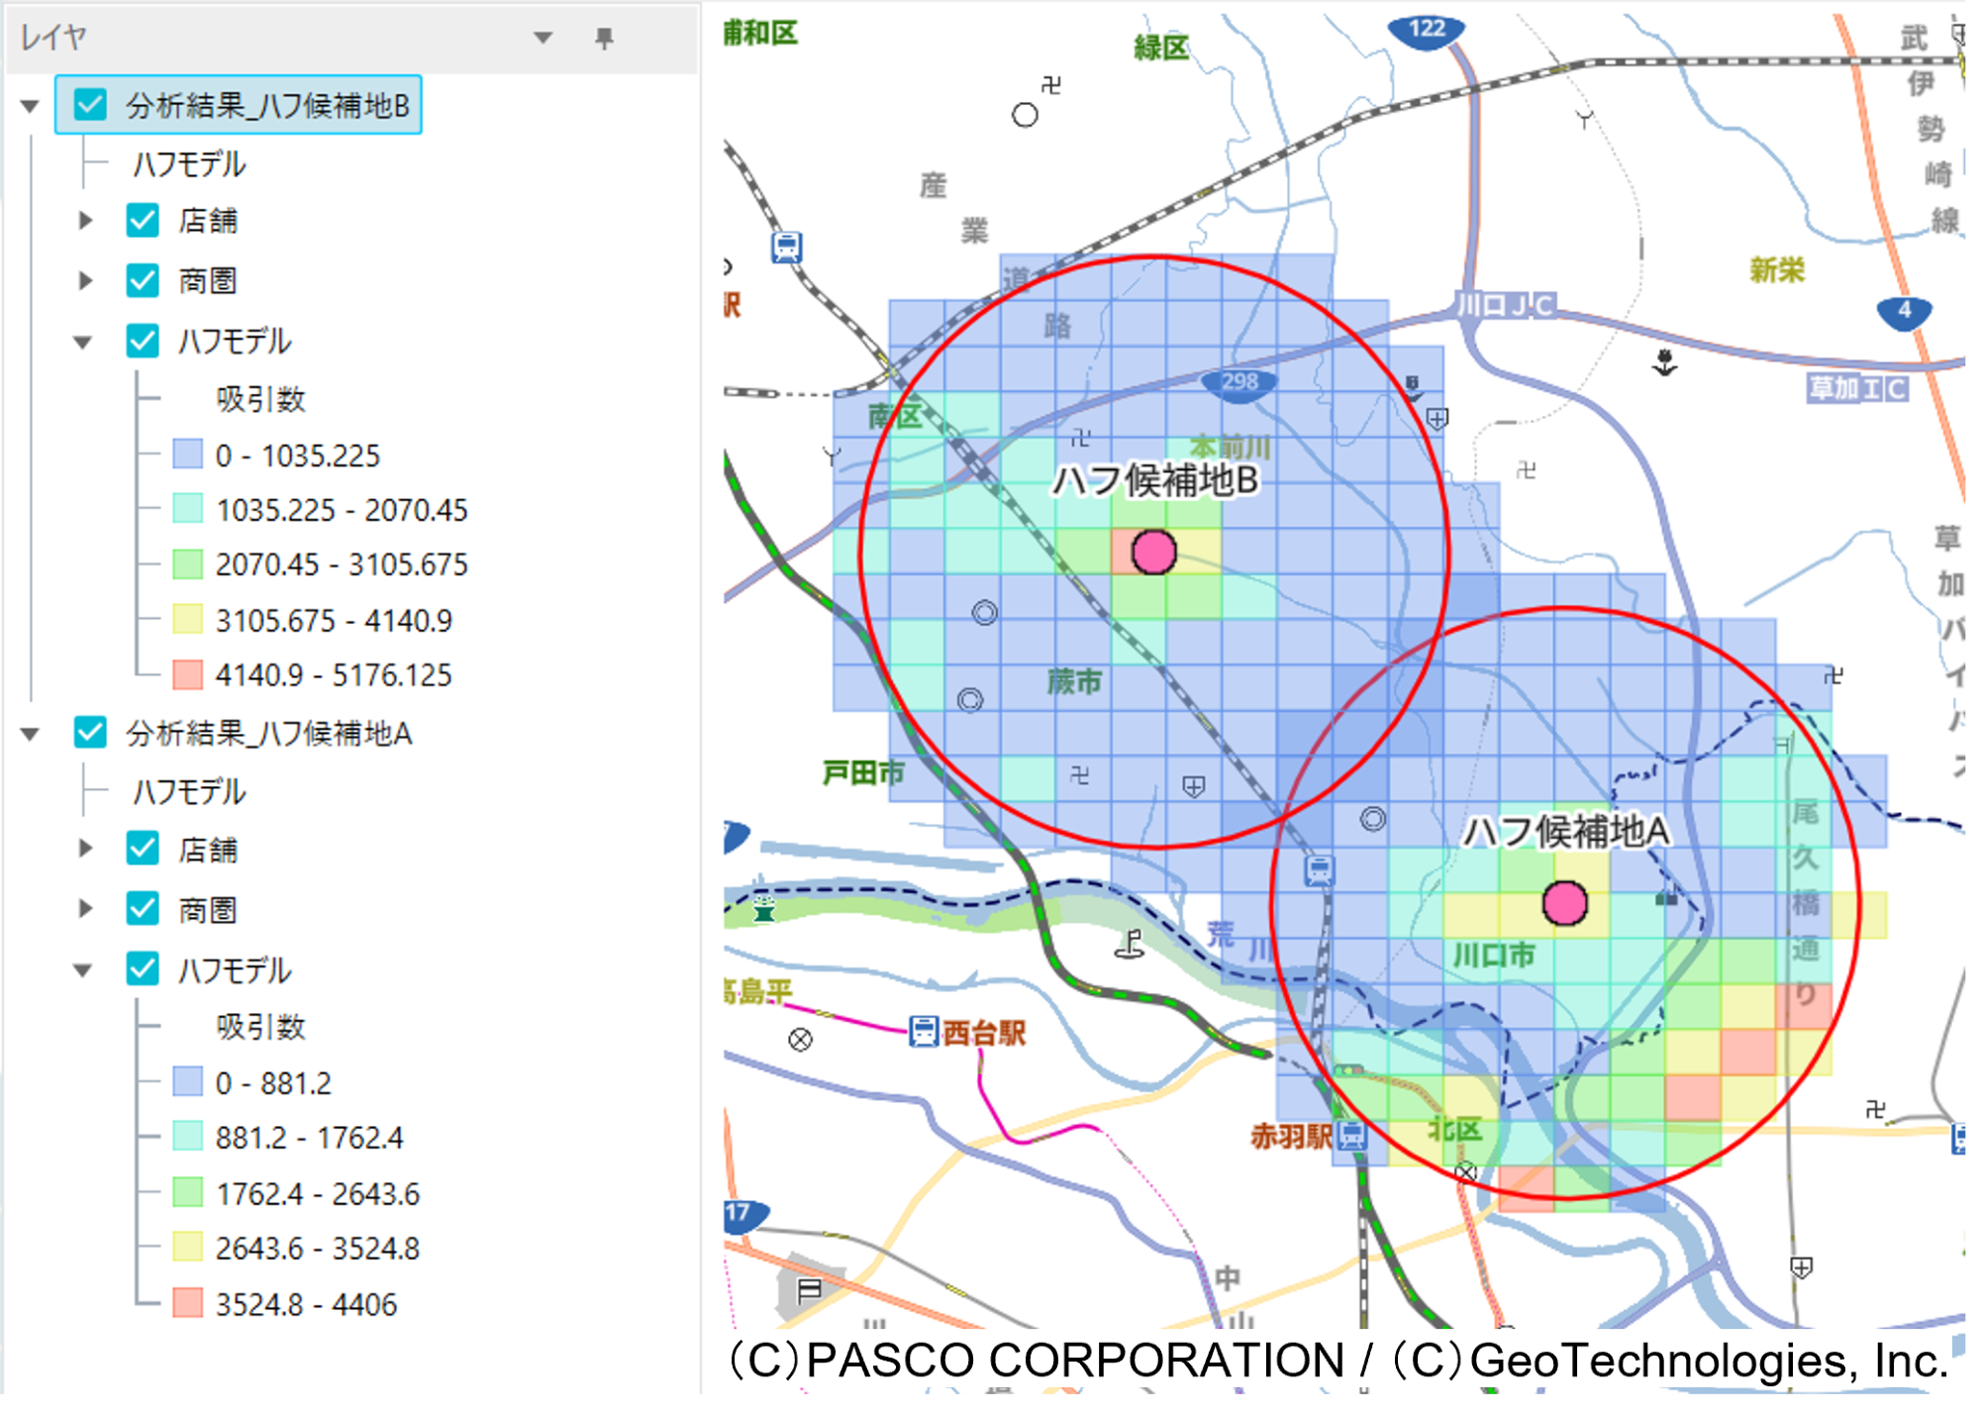The image size is (1980, 1417).
Task: Click the pink marker for ハフ候補地A
Action: (x=1564, y=903)
